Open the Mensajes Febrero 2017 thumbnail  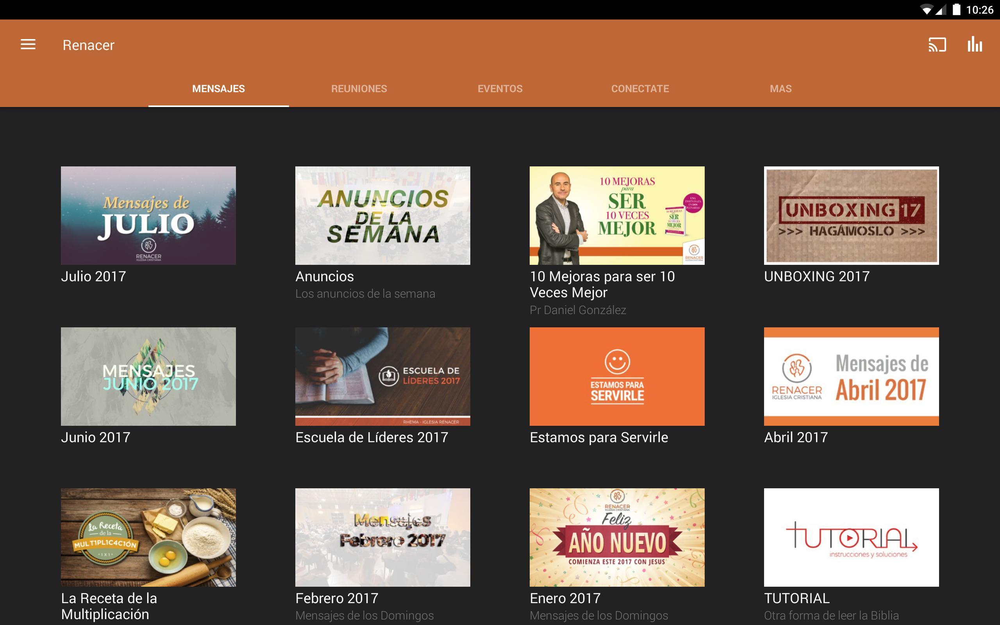pos(383,537)
